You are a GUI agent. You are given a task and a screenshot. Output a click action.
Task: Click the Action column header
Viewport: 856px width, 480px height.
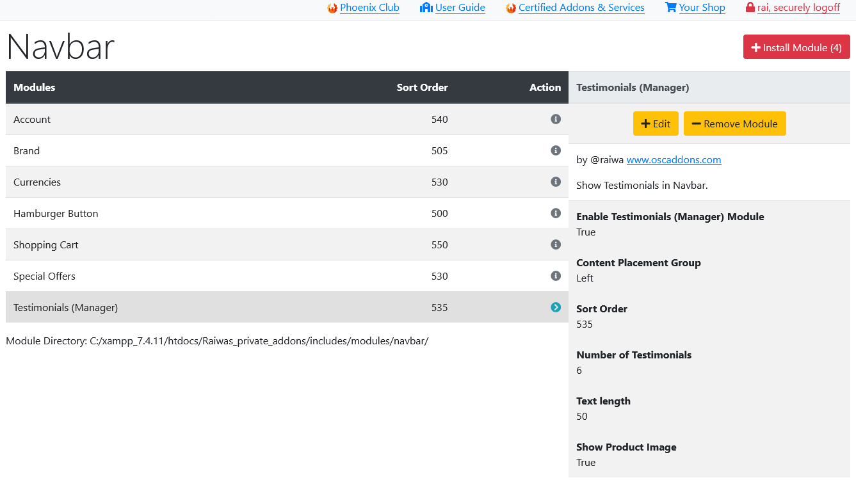click(x=545, y=88)
